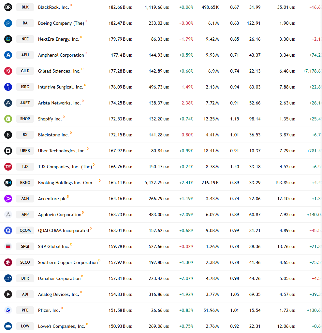Select the NEE ticker badge
The image size is (322, 333).
[25, 39]
